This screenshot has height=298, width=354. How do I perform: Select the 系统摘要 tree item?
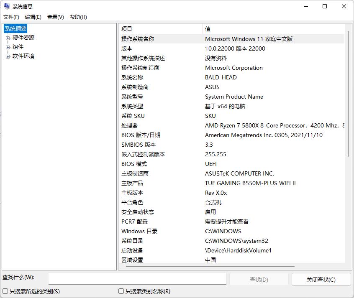[15, 29]
